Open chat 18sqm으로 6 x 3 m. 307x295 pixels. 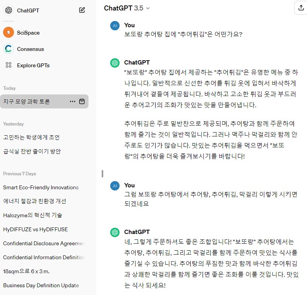[x=26, y=271]
